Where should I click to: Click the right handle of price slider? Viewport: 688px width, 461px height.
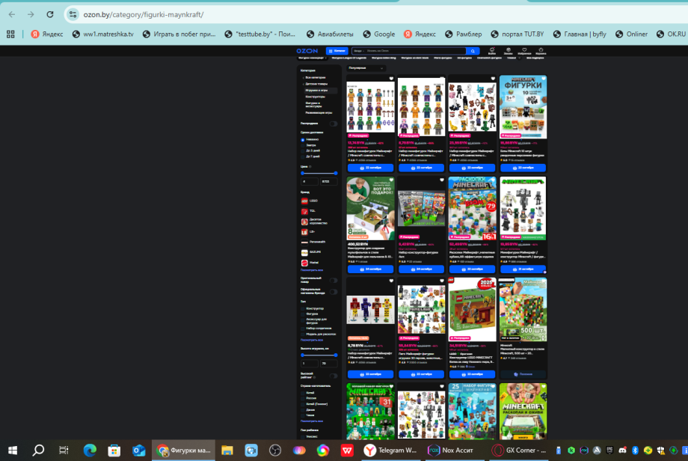pos(337,173)
